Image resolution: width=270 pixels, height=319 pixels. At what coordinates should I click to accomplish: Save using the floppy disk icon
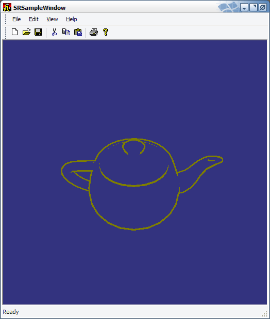click(38, 32)
